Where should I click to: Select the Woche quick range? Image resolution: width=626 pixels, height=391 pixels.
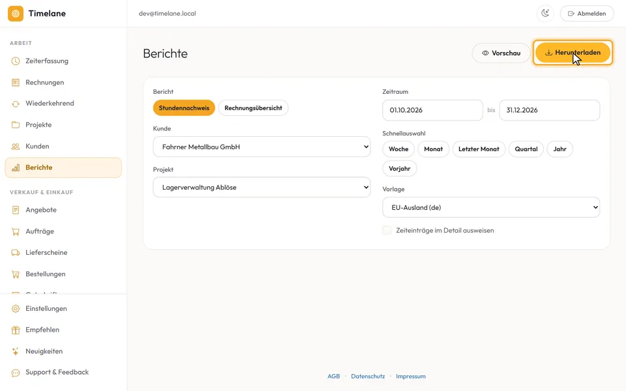398,149
